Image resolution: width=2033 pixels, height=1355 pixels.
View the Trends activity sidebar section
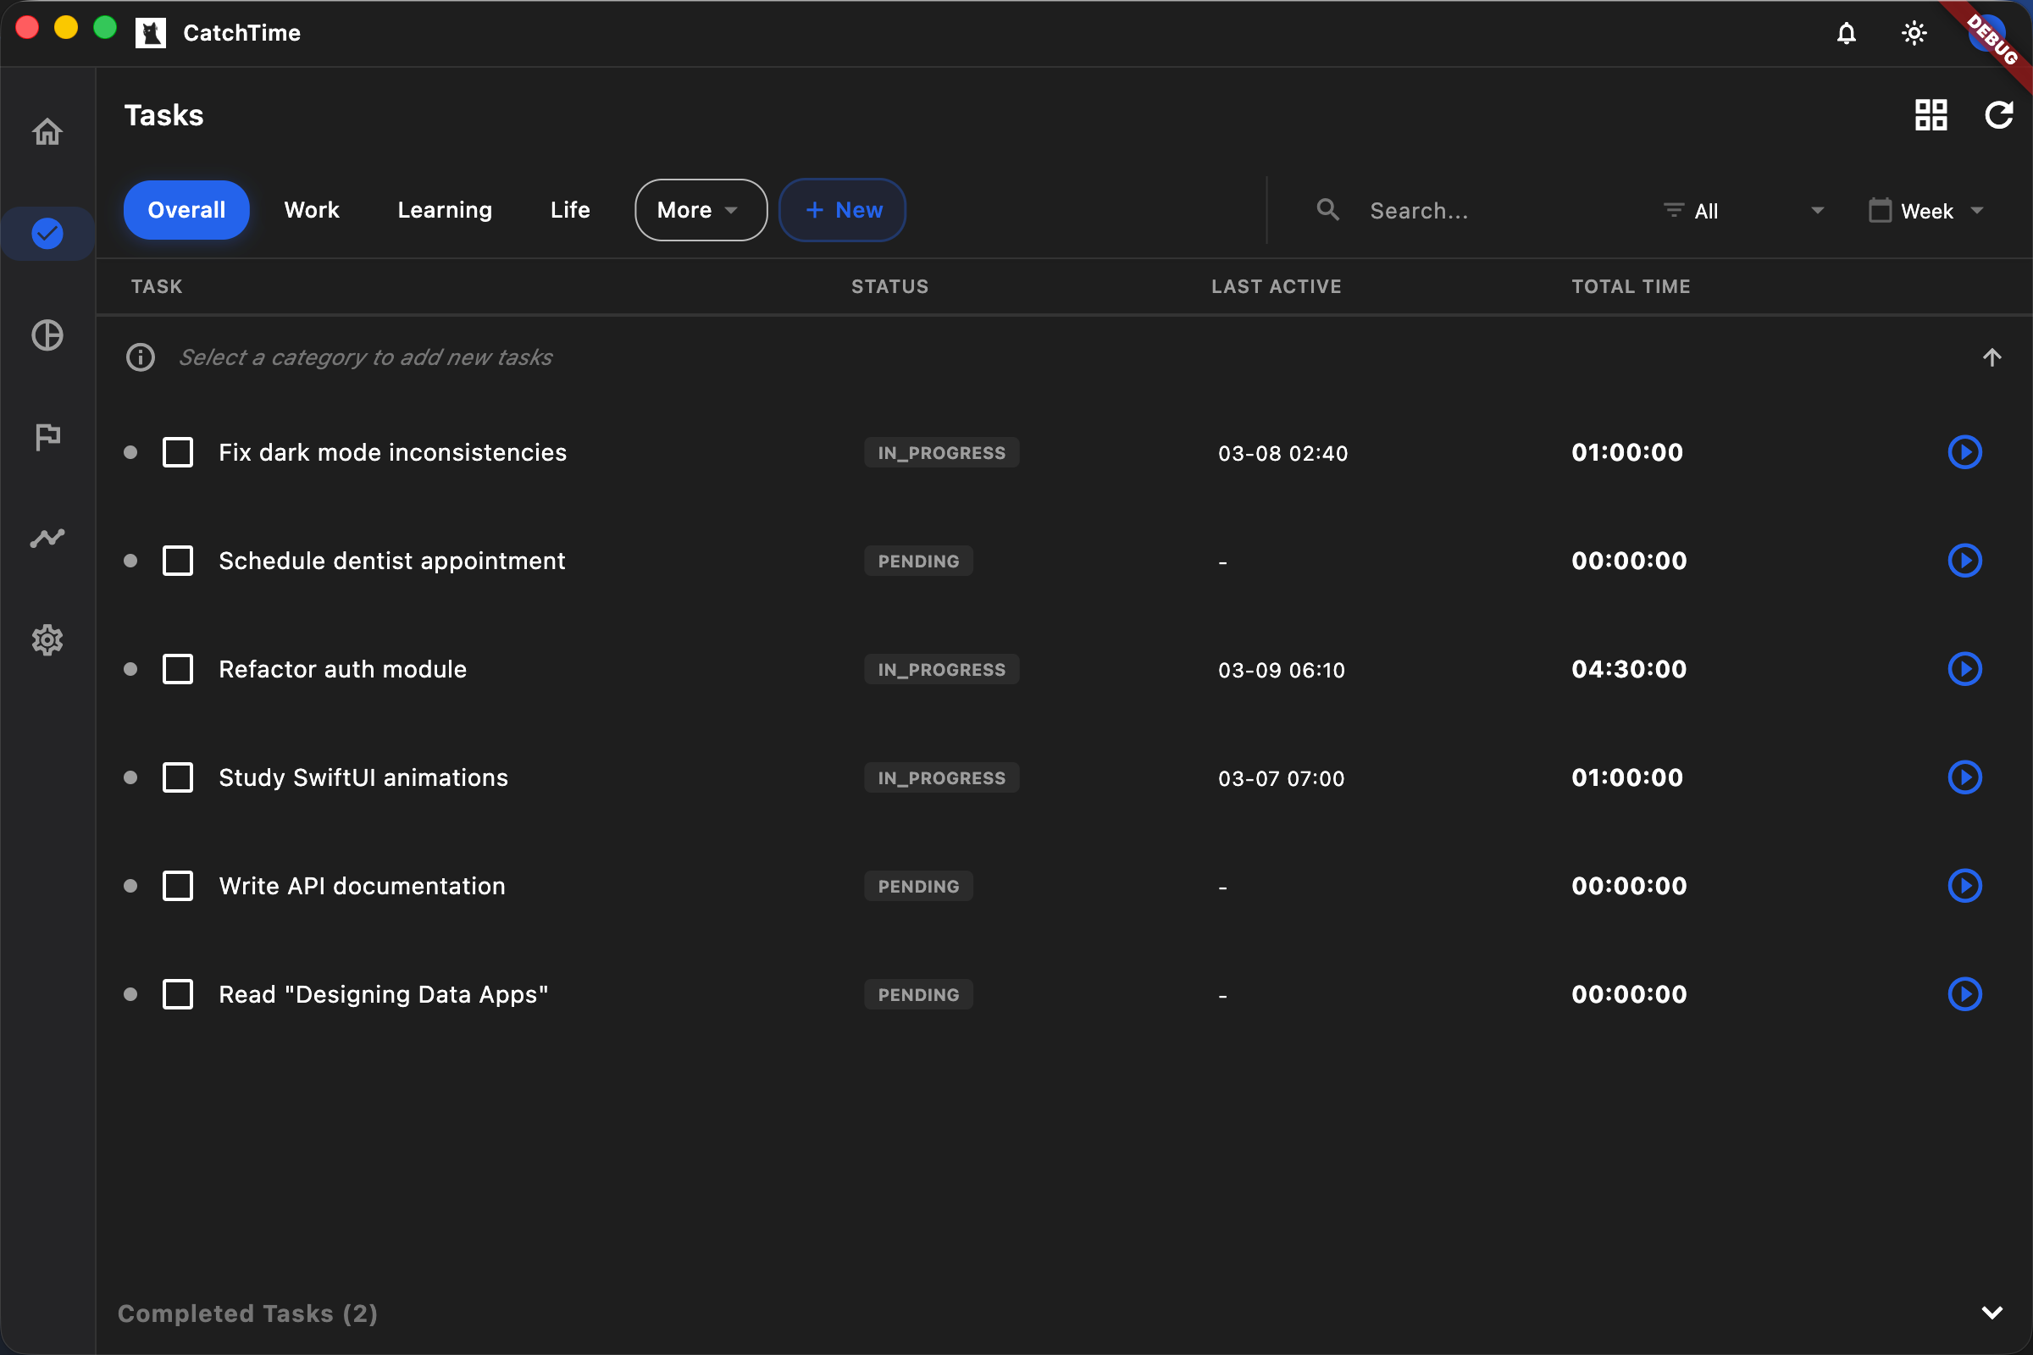pos(47,538)
